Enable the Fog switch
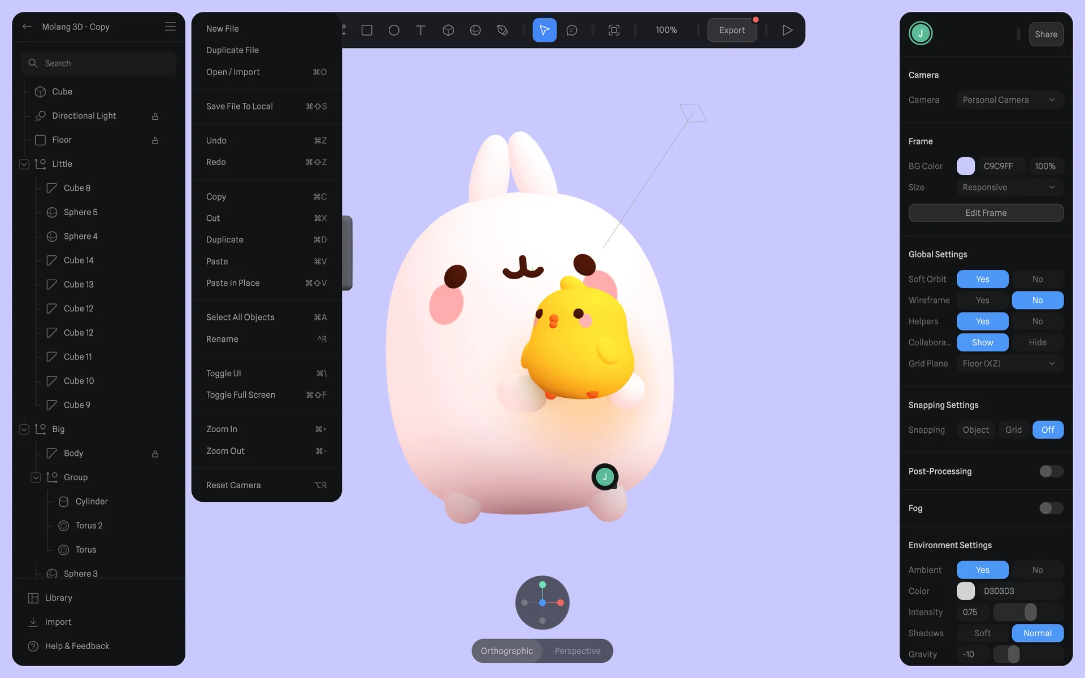The height and width of the screenshot is (678, 1085). pos(1051,508)
